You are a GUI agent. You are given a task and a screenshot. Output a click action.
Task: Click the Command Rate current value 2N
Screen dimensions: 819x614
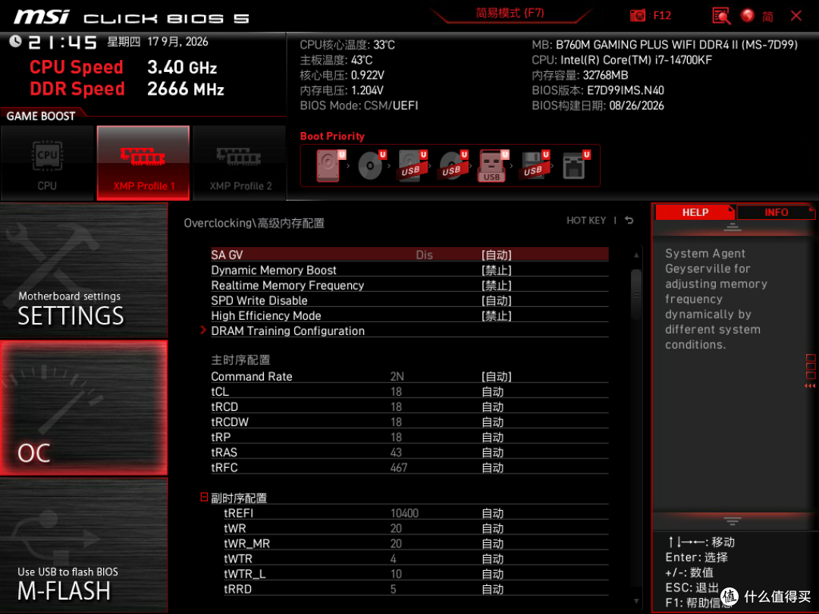(x=397, y=377)
